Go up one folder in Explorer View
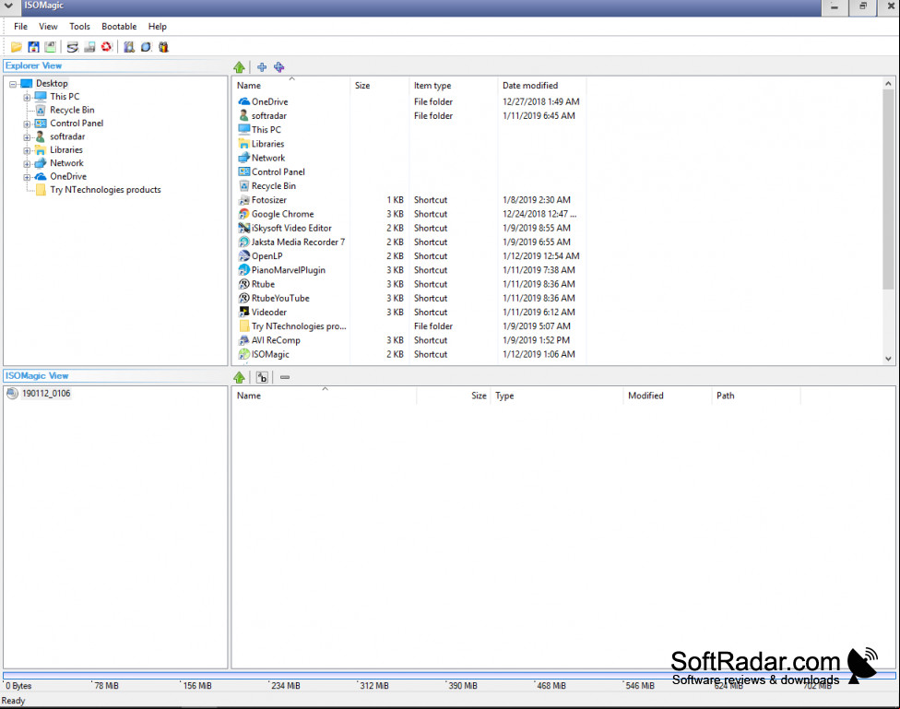The width and height of the screenshot is (900, 709). 240,67
